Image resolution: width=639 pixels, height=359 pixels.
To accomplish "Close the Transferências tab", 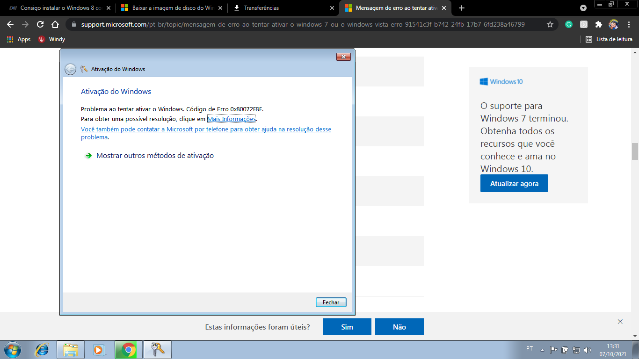I will (x=332, y=8).
